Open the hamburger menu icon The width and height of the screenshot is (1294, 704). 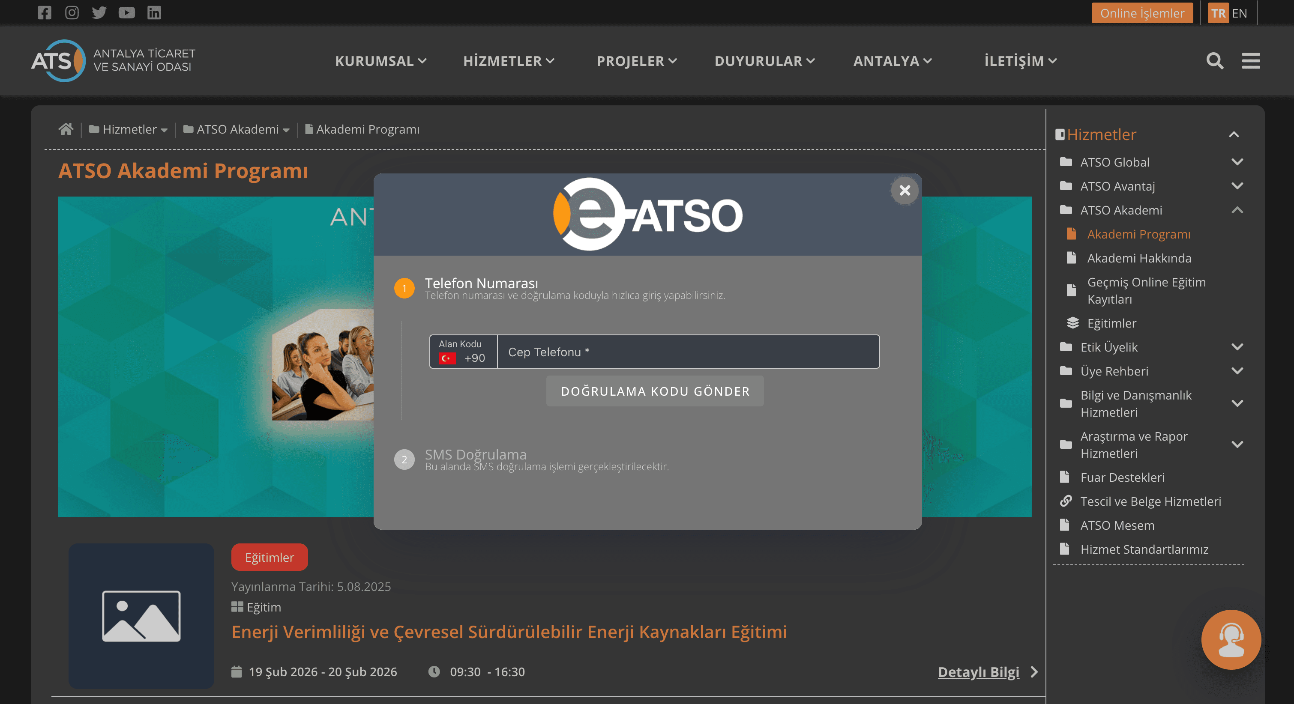(x=1251, y=61)
